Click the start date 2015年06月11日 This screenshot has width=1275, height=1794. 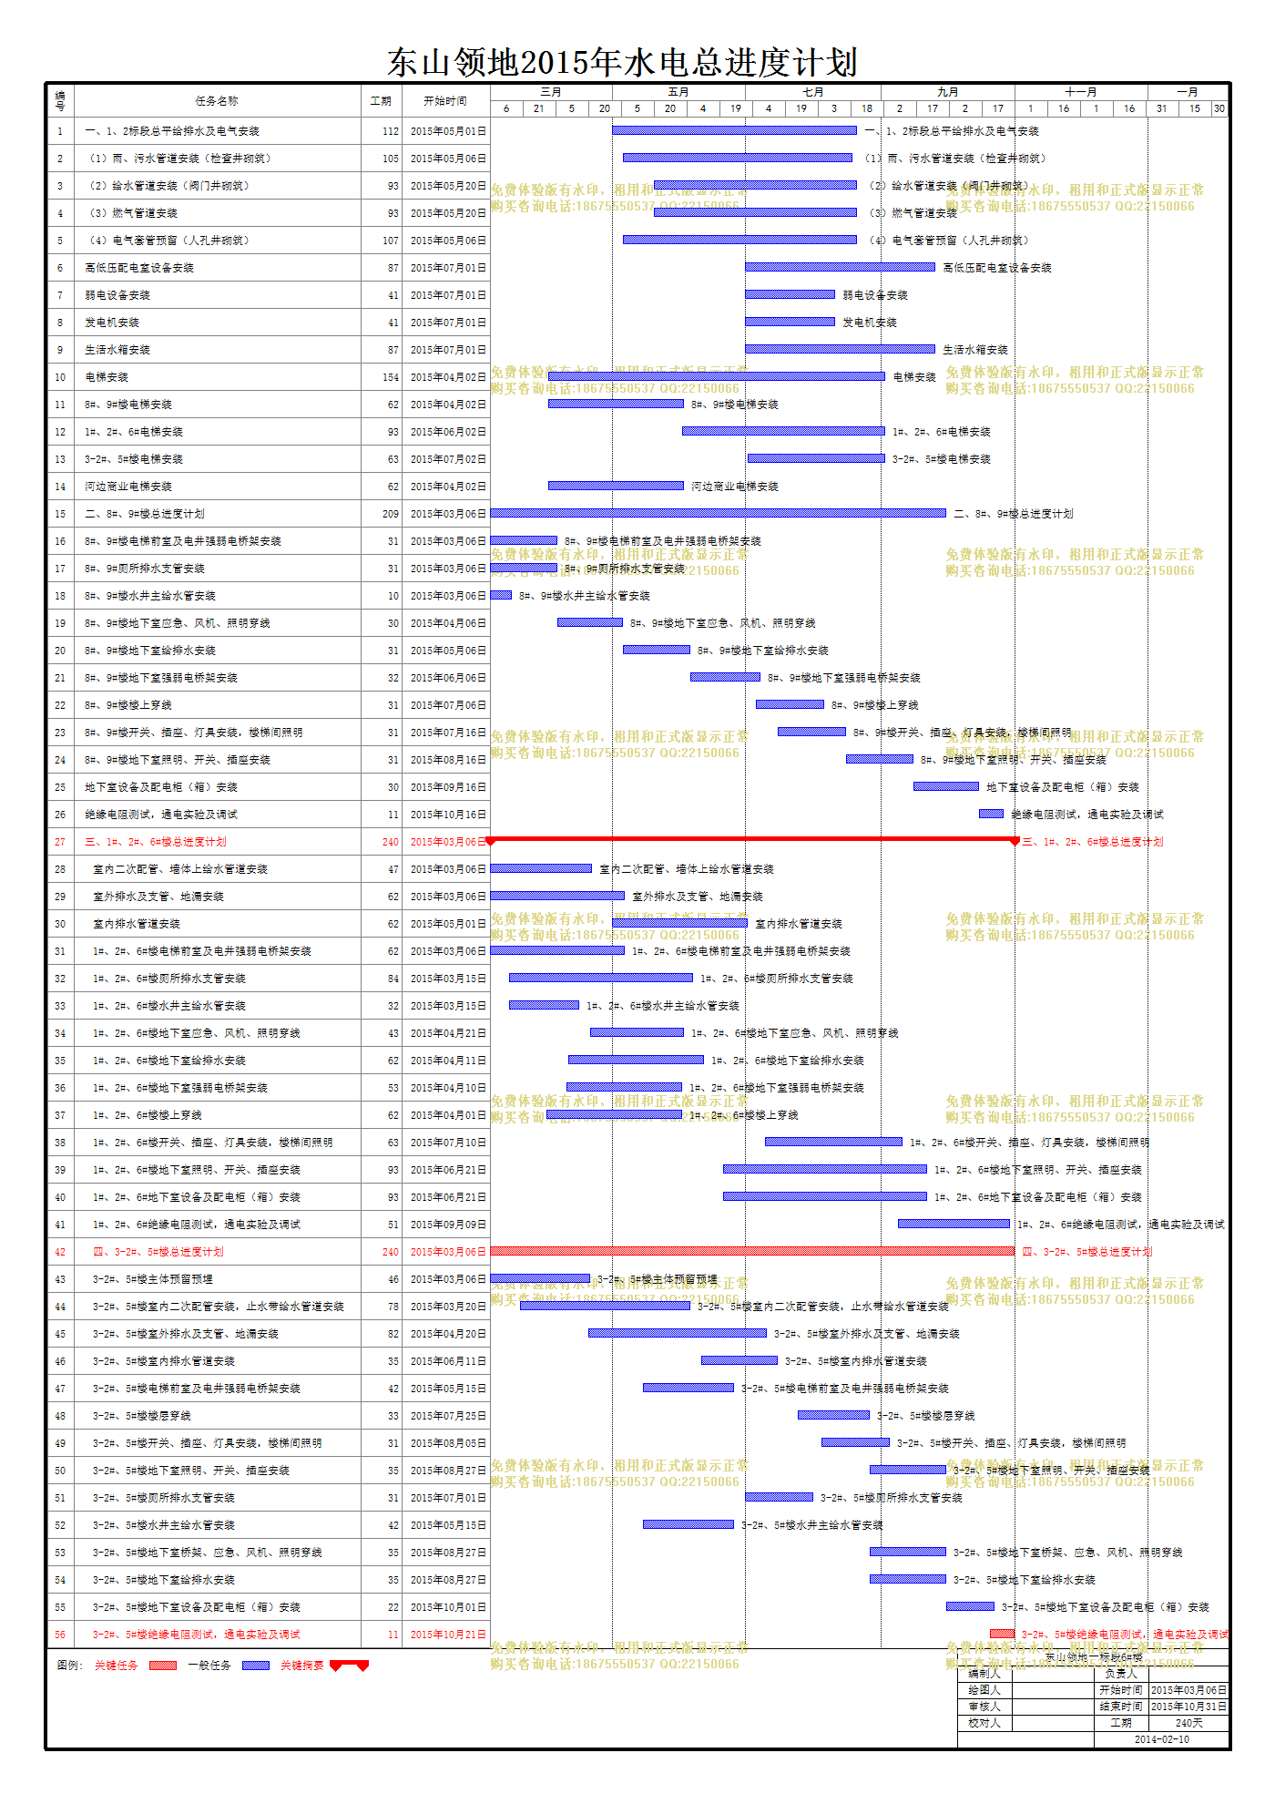point(448,1361)
